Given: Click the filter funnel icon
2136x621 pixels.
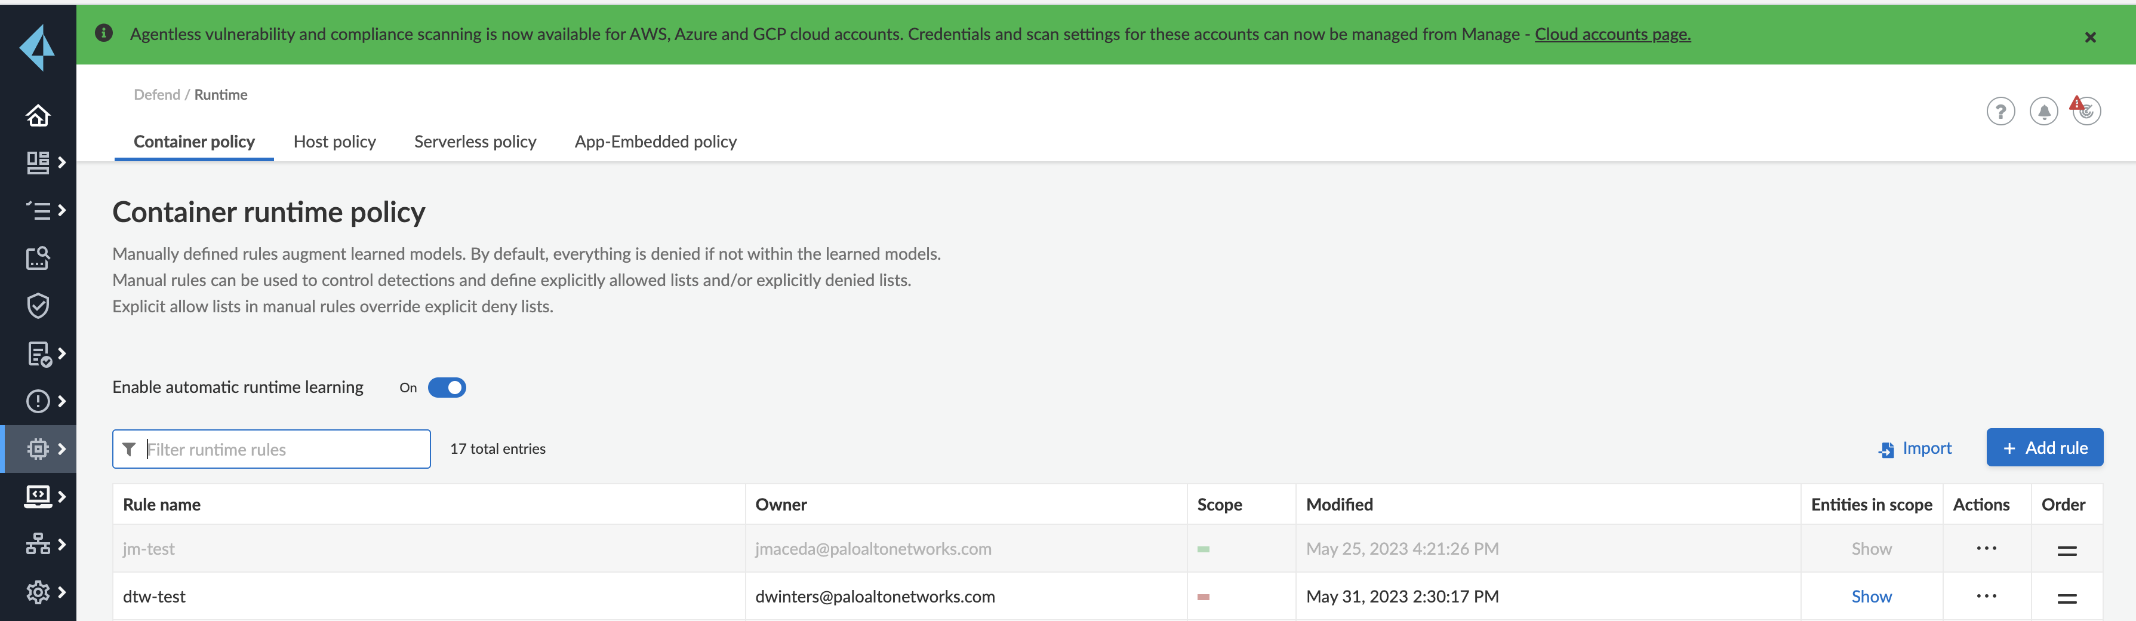Looking at the screenshot, I should coord(130,450).
